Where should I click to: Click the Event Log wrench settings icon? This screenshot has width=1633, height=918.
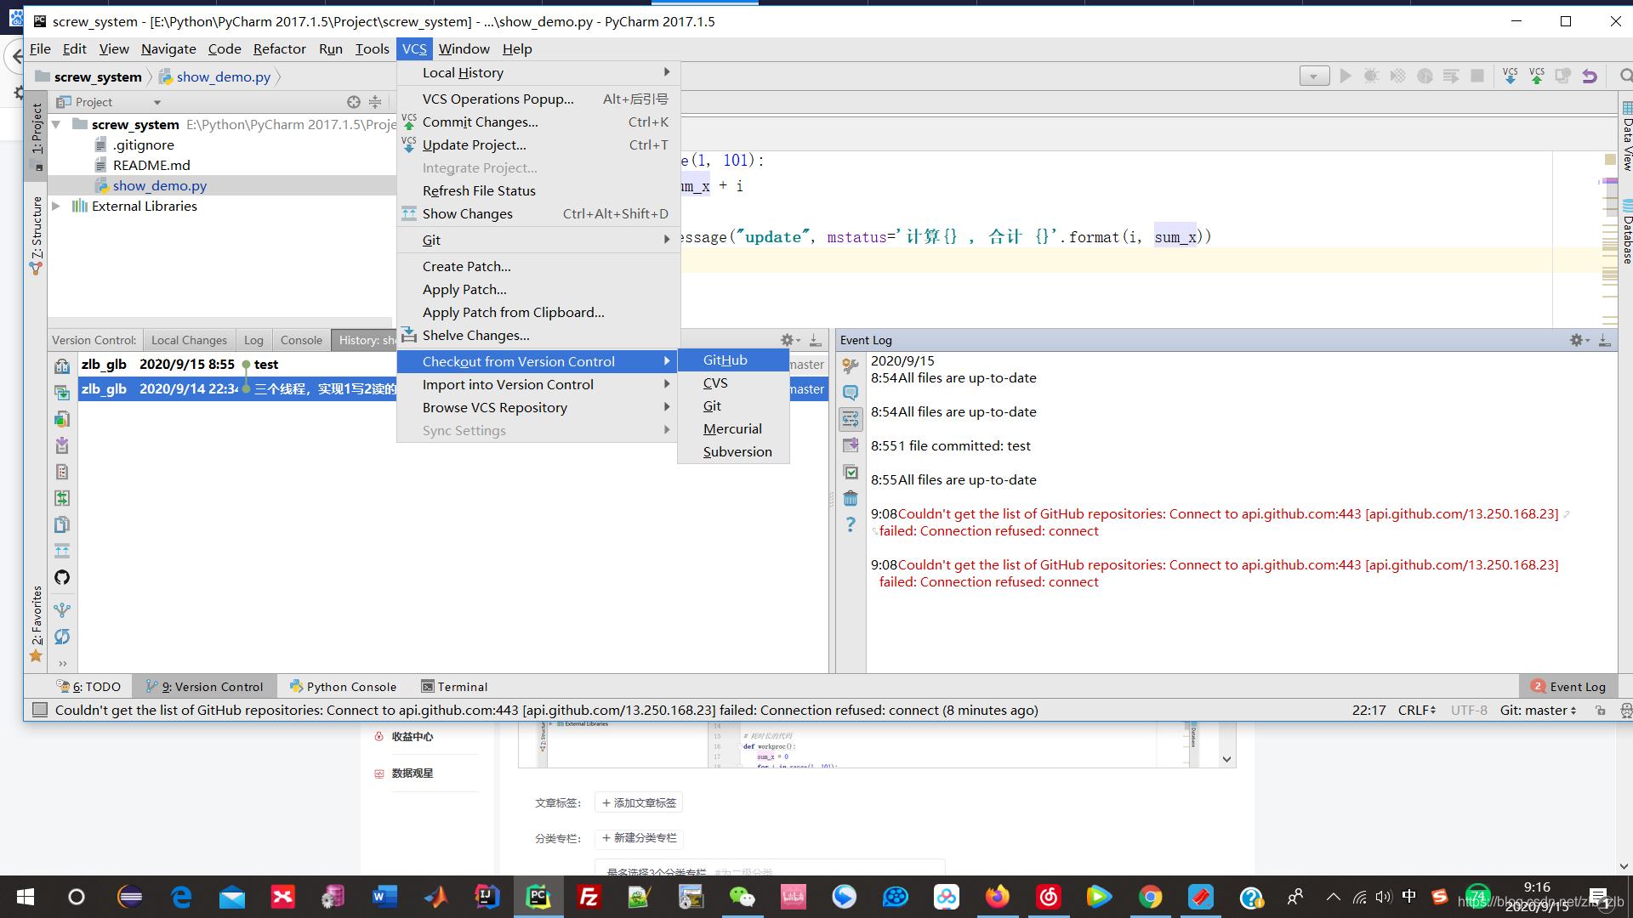click(850, 365)
